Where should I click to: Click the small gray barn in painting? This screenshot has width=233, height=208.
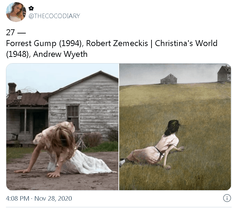[x=169, y=79]
